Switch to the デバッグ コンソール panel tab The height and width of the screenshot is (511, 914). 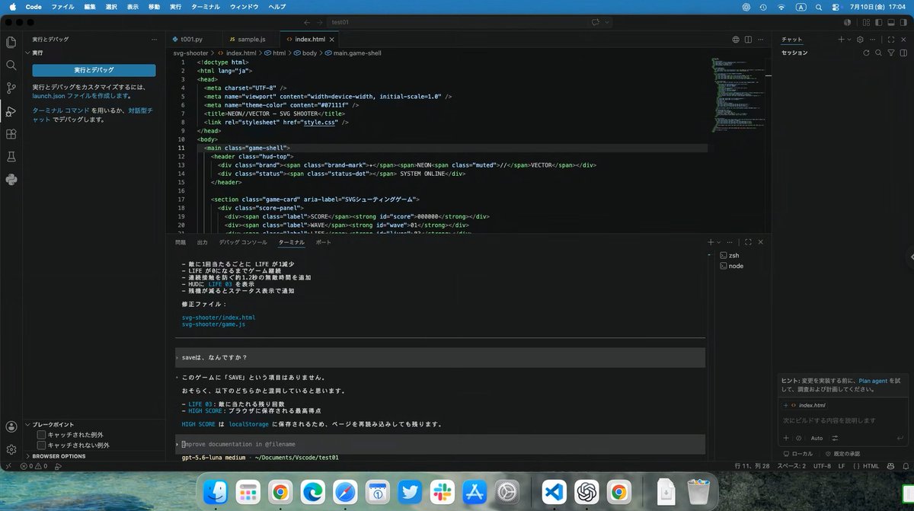click(243, 242)
